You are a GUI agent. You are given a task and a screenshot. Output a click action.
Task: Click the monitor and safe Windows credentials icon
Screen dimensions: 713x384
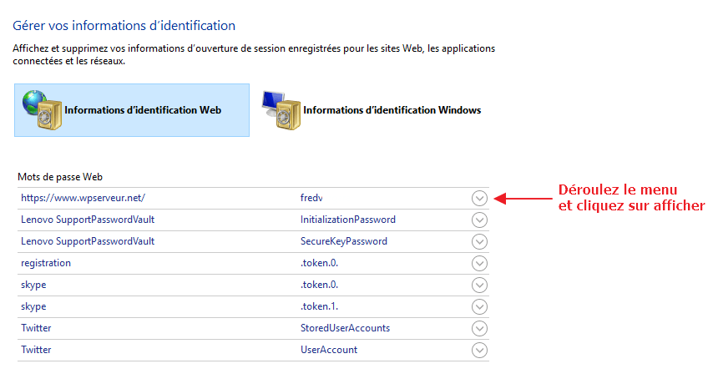[280, 109]
